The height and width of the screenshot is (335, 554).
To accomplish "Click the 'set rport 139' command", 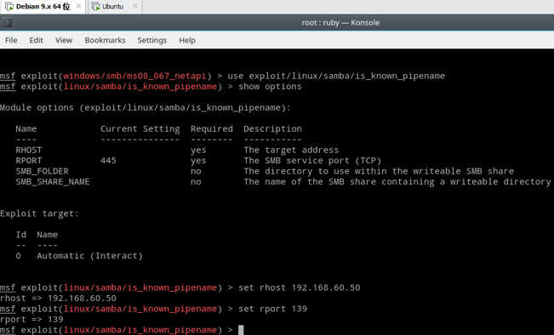I will click(x=272, y=309).
